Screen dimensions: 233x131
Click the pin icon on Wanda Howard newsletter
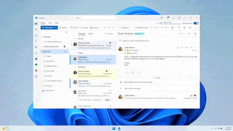(110, 43)
